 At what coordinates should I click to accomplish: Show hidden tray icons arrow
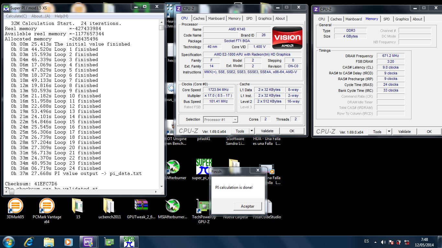point(376,242)
